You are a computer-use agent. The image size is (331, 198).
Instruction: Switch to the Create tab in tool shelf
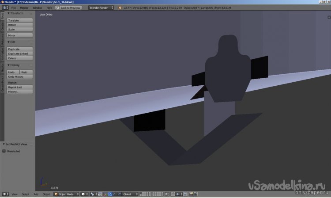click(x=2, y=27)
